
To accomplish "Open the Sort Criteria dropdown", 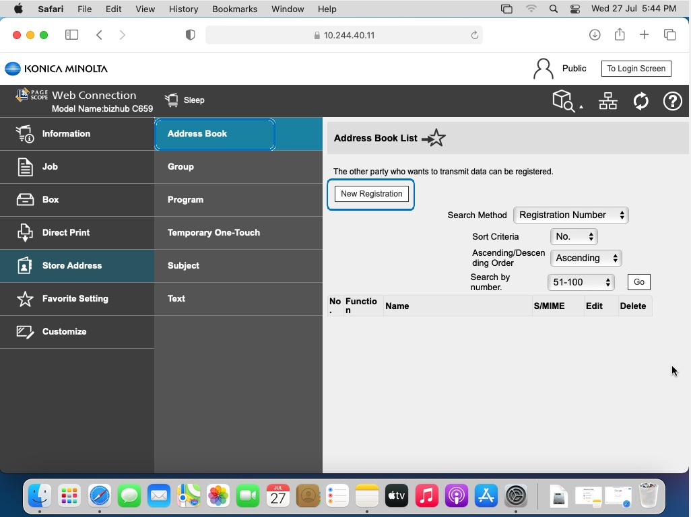I will [574, 236].
